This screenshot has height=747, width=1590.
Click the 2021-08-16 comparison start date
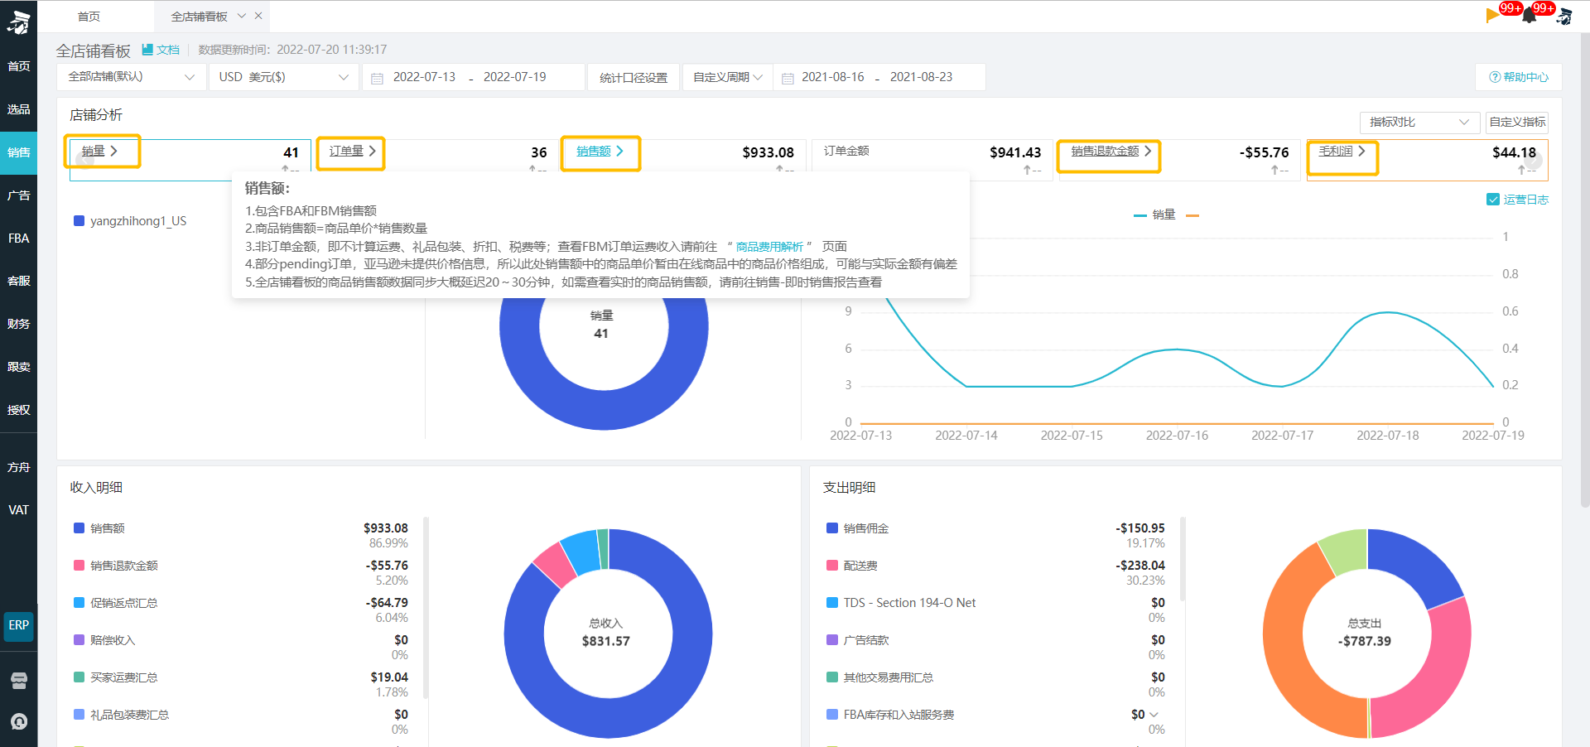pos(832,77)
